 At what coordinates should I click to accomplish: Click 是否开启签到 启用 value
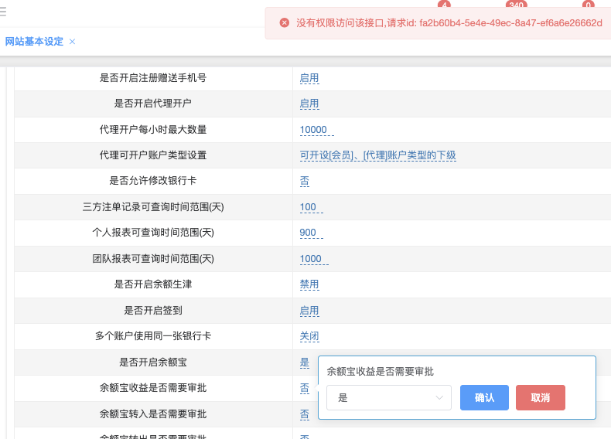point(309,311)
